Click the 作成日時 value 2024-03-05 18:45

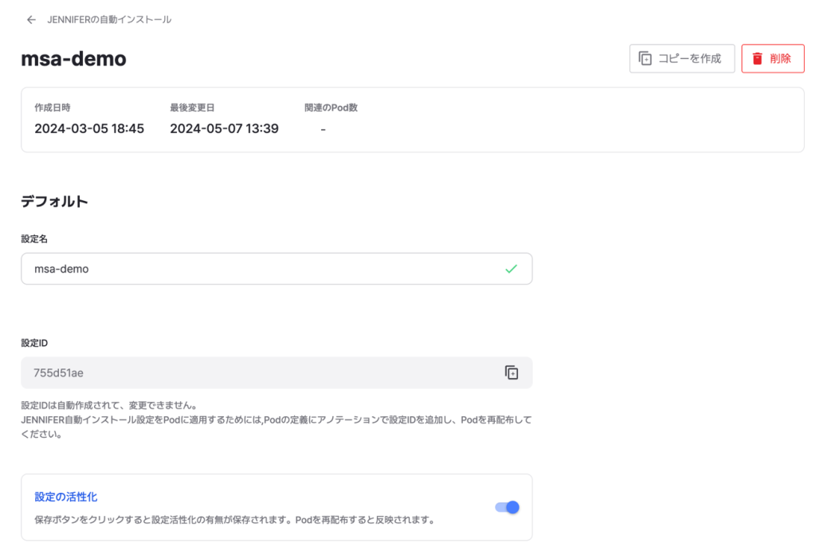89,128
